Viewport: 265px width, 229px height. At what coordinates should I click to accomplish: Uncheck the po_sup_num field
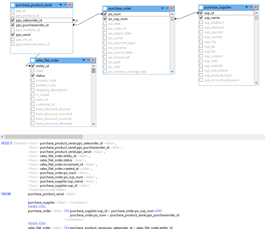coord(105,19)
